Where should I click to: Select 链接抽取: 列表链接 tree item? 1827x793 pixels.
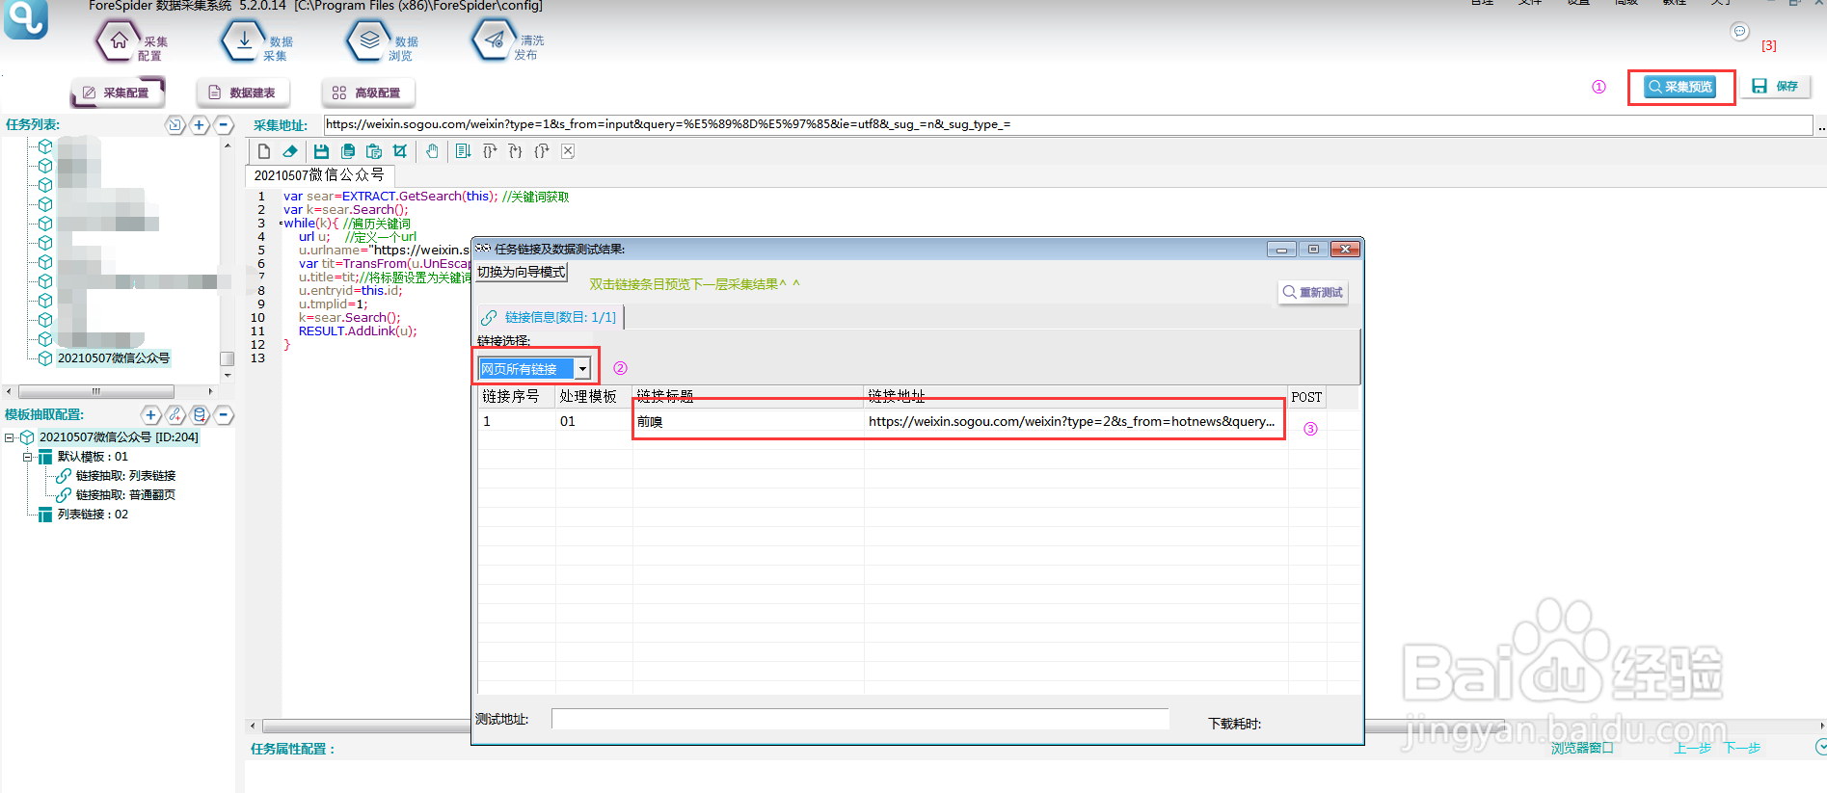tap(125, 476)
